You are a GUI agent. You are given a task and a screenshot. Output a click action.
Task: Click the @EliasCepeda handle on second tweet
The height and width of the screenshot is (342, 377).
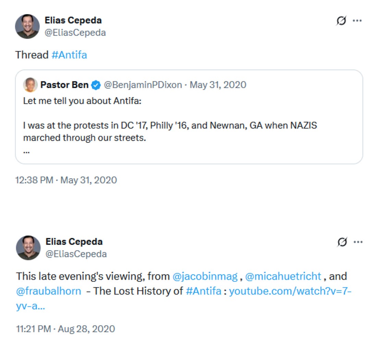point(76,254)
